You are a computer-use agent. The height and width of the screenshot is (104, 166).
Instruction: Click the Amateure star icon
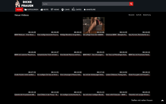click(85, 9)
